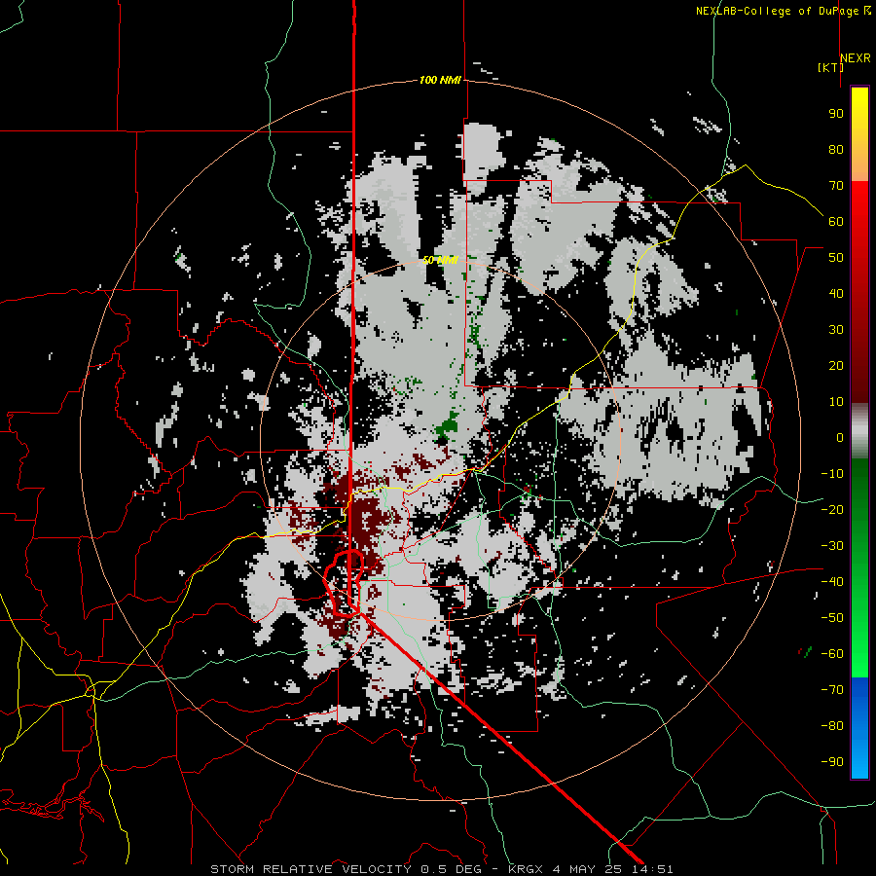Select the -30 knot scale value
Screen dimensions: 876x876
click(x=832, y=546)
